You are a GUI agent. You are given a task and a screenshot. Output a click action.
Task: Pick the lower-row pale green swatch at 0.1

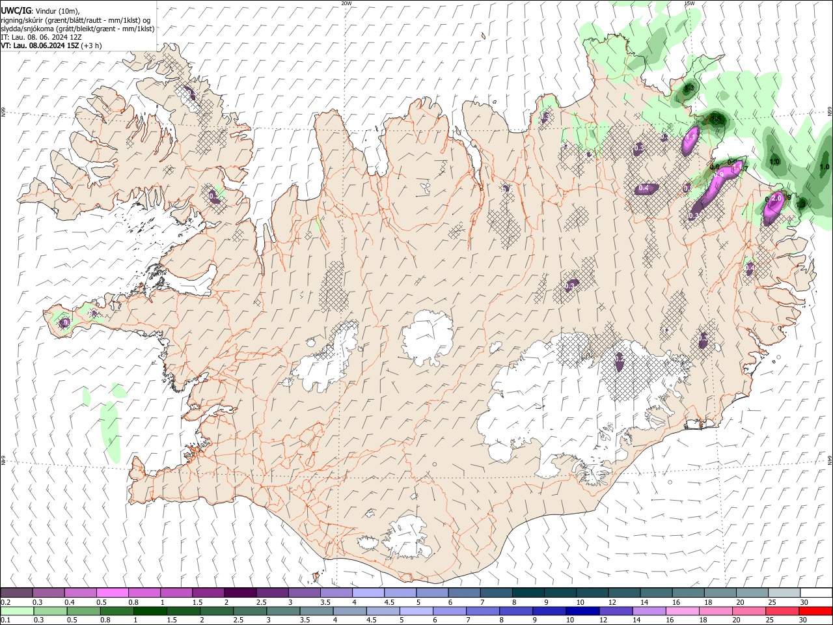tap(17, 611)
